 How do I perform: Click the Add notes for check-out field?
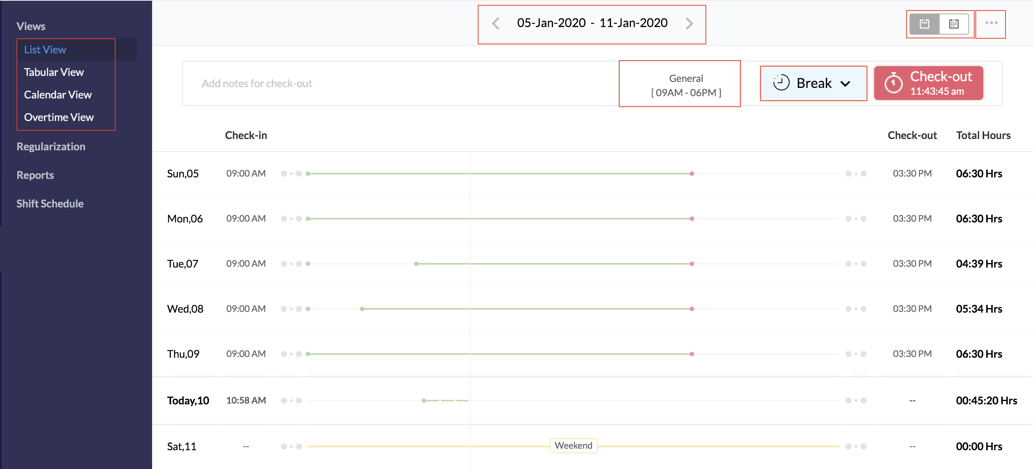257,83
